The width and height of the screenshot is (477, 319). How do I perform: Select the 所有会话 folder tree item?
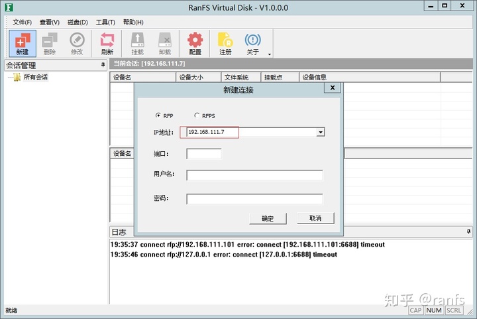(x=35, y=77)
